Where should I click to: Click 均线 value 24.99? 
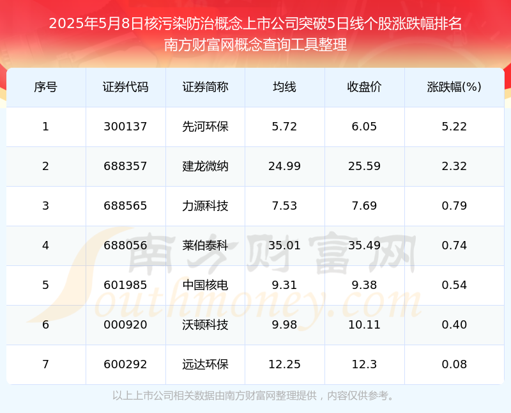(x=284, y=166)
